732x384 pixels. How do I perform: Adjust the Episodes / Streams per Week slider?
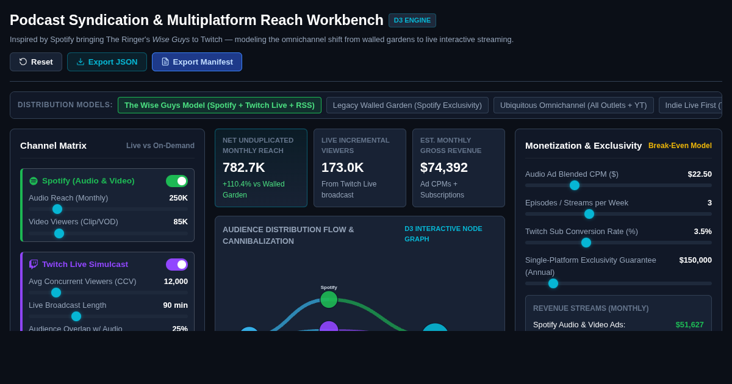click(619, 214)
